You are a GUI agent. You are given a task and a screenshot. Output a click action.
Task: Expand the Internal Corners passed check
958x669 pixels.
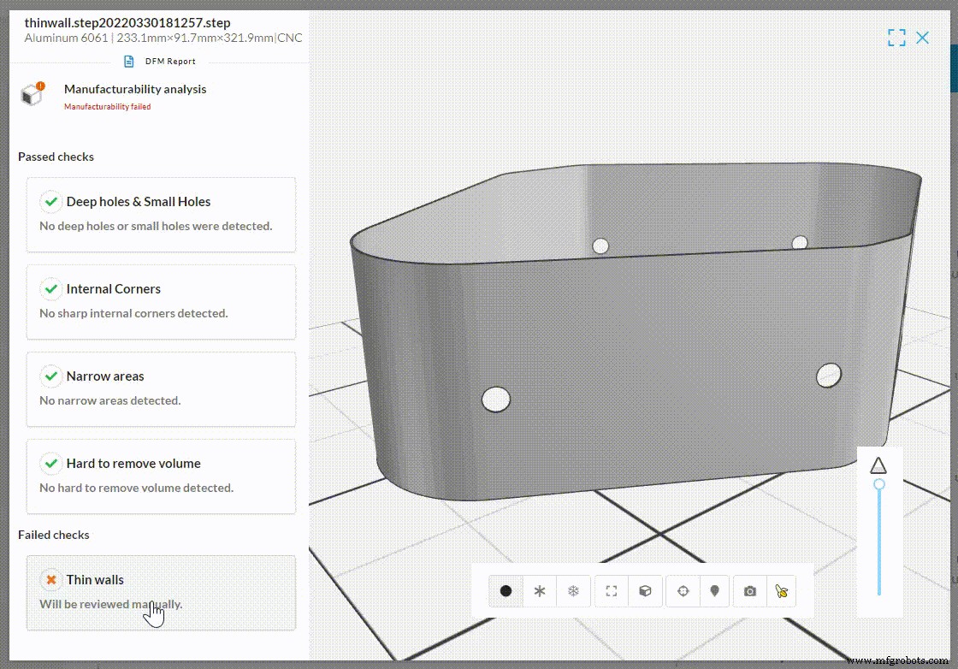pyautogui.click(x=161, y=301)
